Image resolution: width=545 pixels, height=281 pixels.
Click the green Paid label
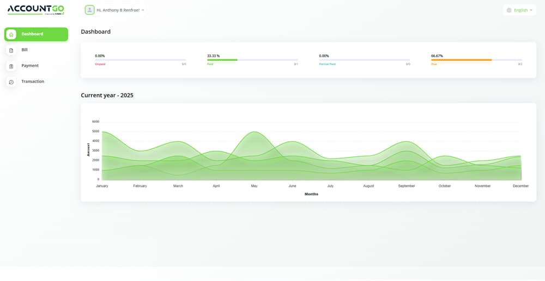(210, 64)
